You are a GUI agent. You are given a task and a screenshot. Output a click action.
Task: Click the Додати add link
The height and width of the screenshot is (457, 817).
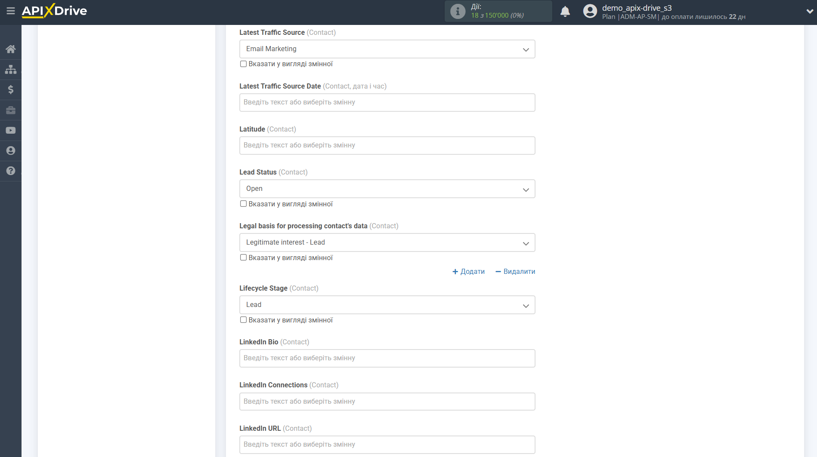468,271
